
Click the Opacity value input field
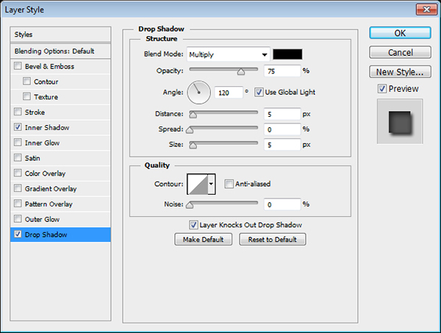281,71
